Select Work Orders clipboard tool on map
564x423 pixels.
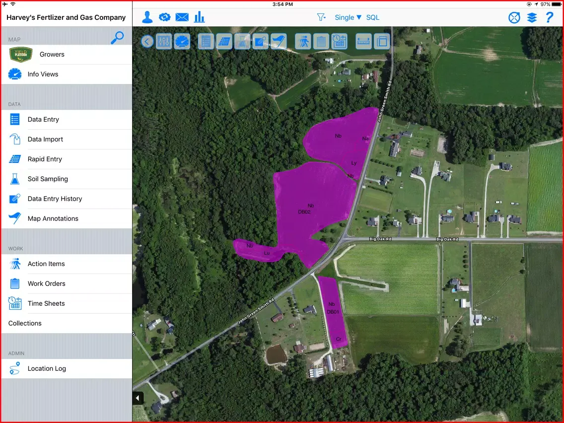321,42
